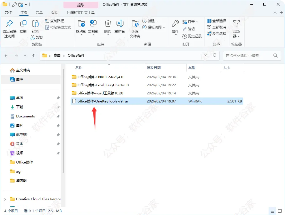Refresh the current folder view

(x=215, y=55)
